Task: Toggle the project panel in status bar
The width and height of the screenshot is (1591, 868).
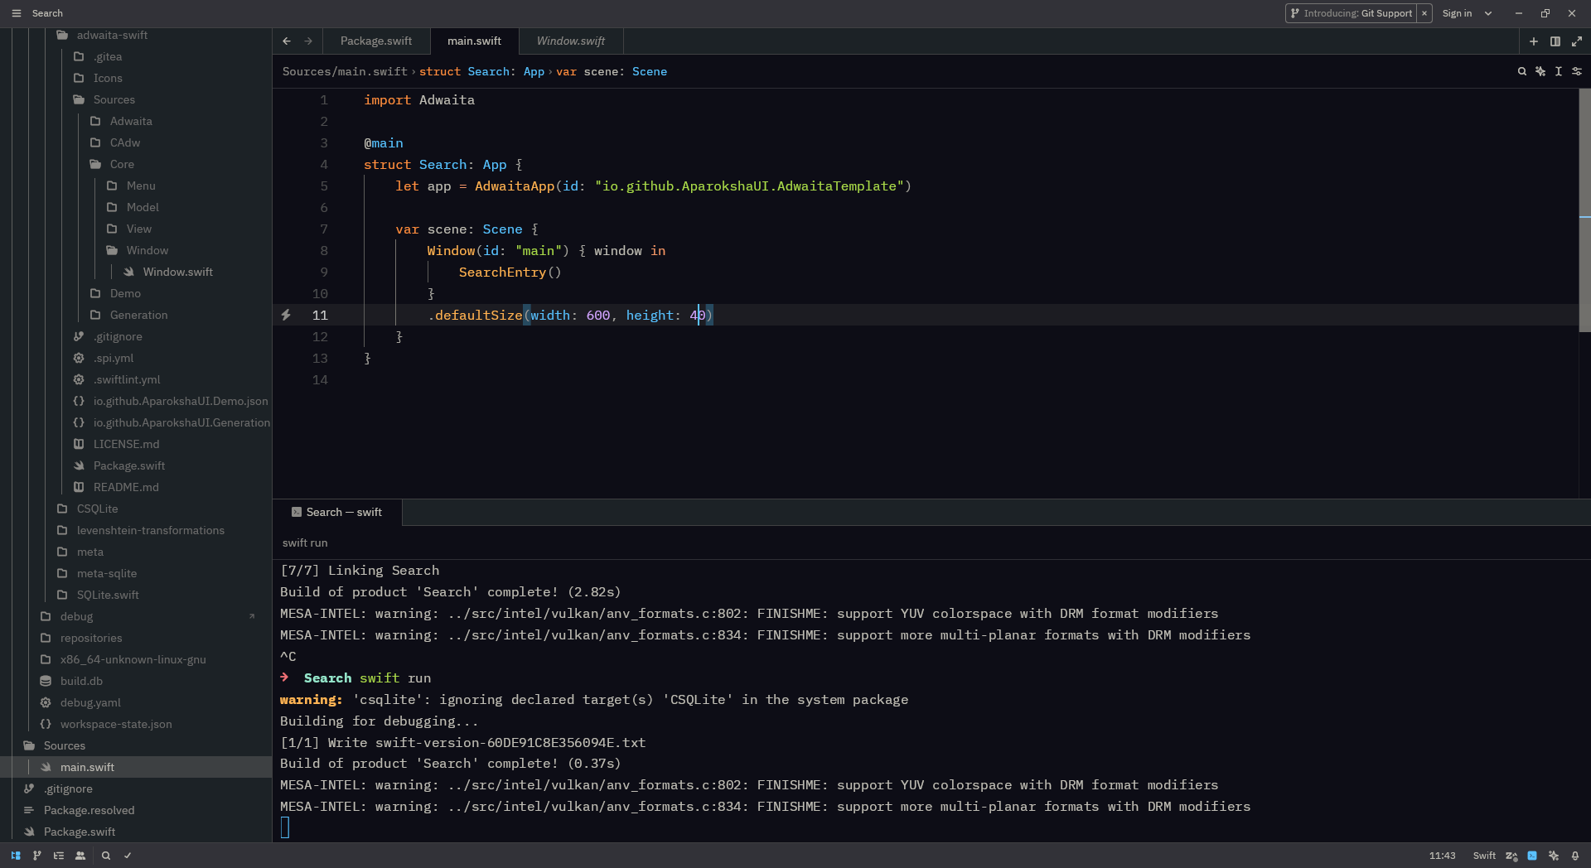Action: point(16,856)
